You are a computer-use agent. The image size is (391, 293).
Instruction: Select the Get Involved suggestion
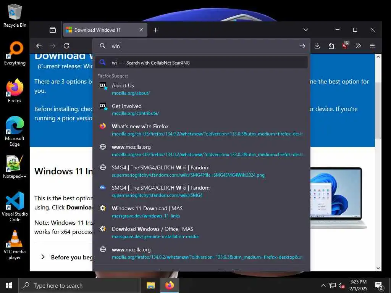[x=201, y=109]
